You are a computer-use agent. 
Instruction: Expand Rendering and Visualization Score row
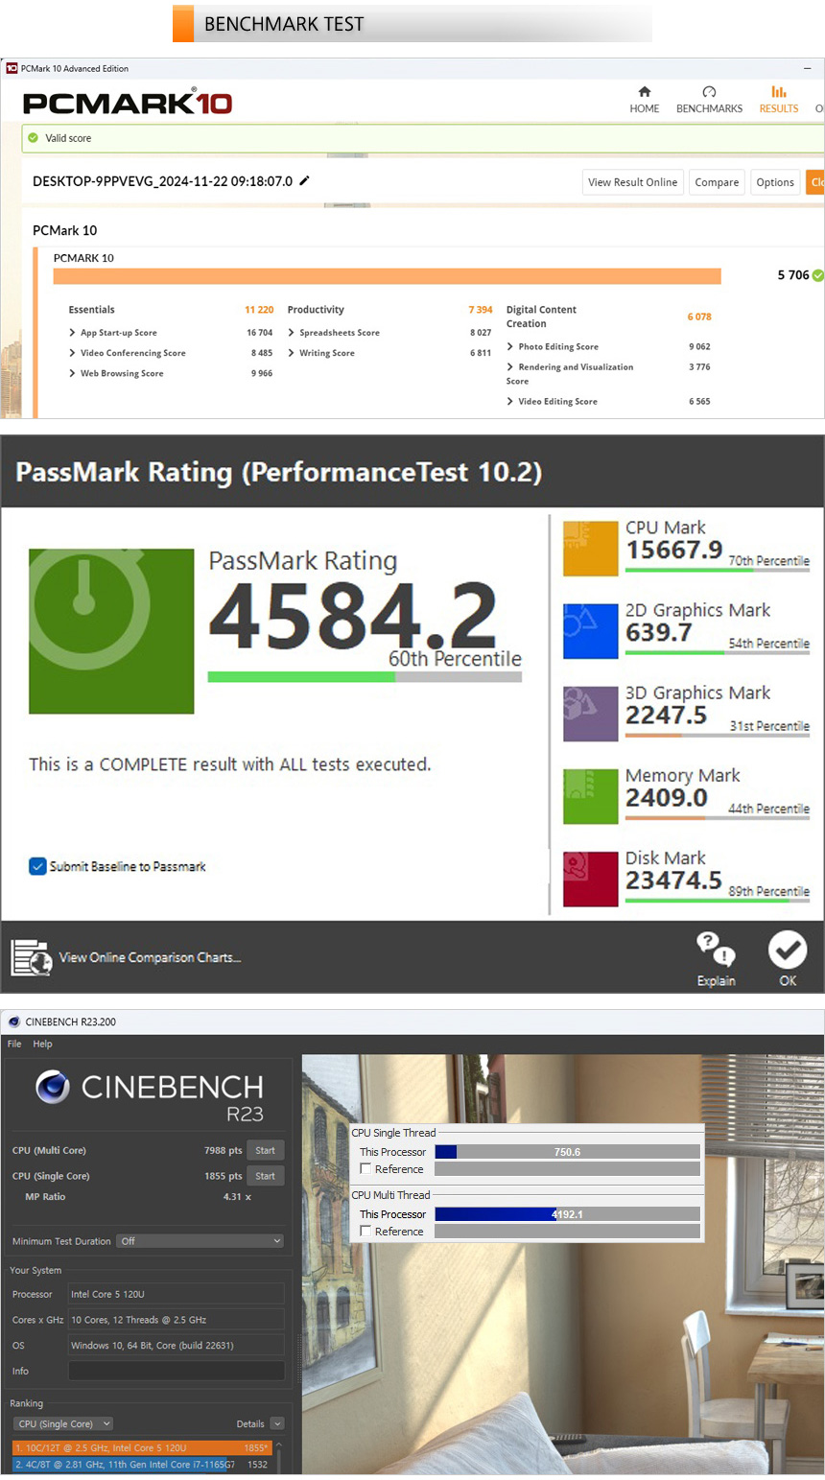[510, 366]
